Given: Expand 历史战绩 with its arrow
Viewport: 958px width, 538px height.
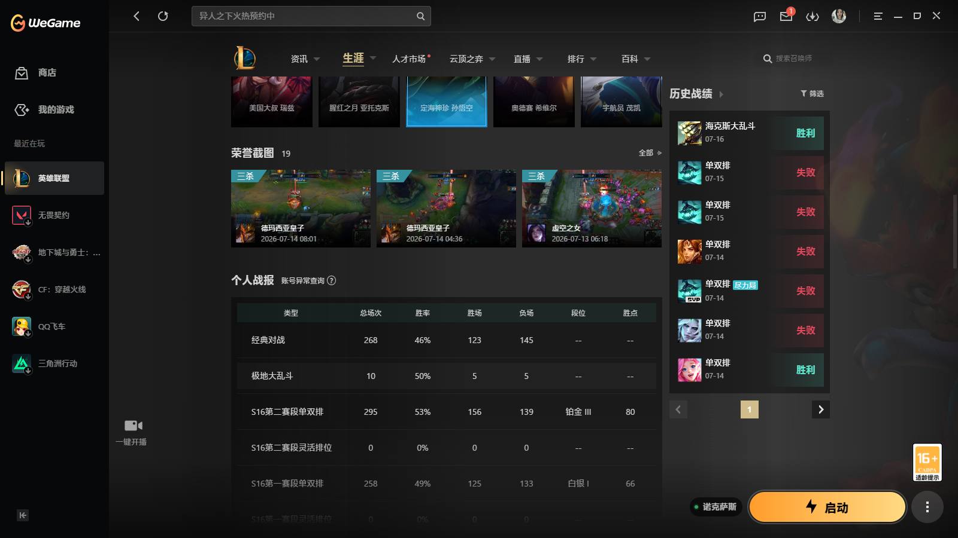Looking at the screenshot, I should (721, 94).
